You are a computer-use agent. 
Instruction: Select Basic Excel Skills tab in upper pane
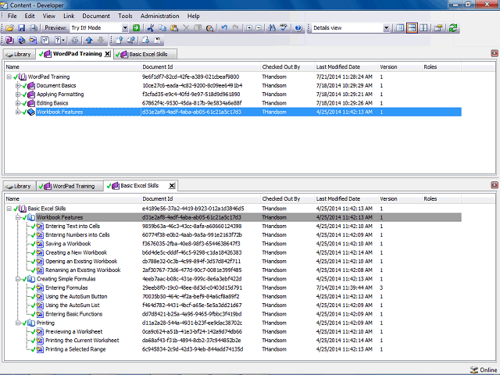point(145,54)
